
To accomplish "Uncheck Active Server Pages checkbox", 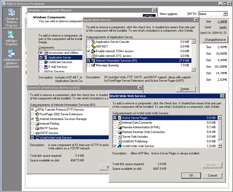I will click(115, 118).
